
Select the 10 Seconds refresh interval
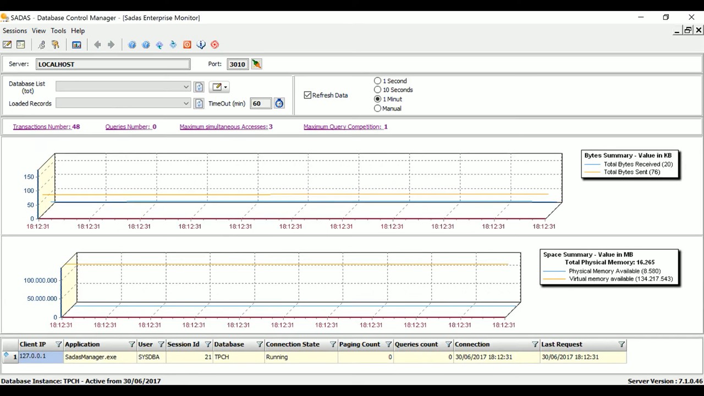click(x=378, y=90)
